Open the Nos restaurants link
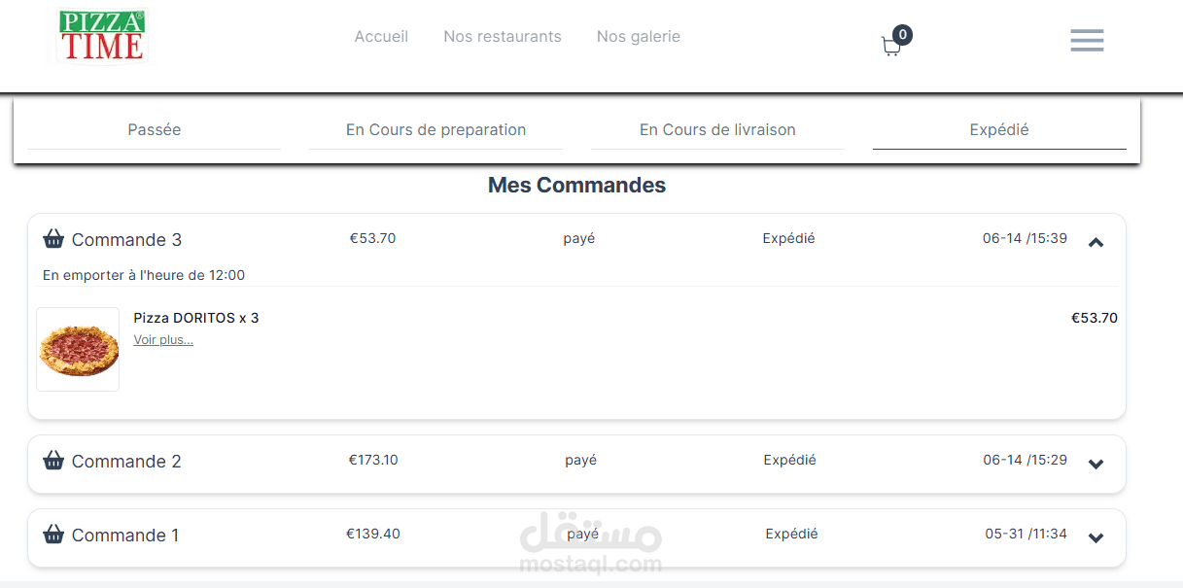This screenshot has width=1183, height=588. pyautogui.click(x=503, y=37)
